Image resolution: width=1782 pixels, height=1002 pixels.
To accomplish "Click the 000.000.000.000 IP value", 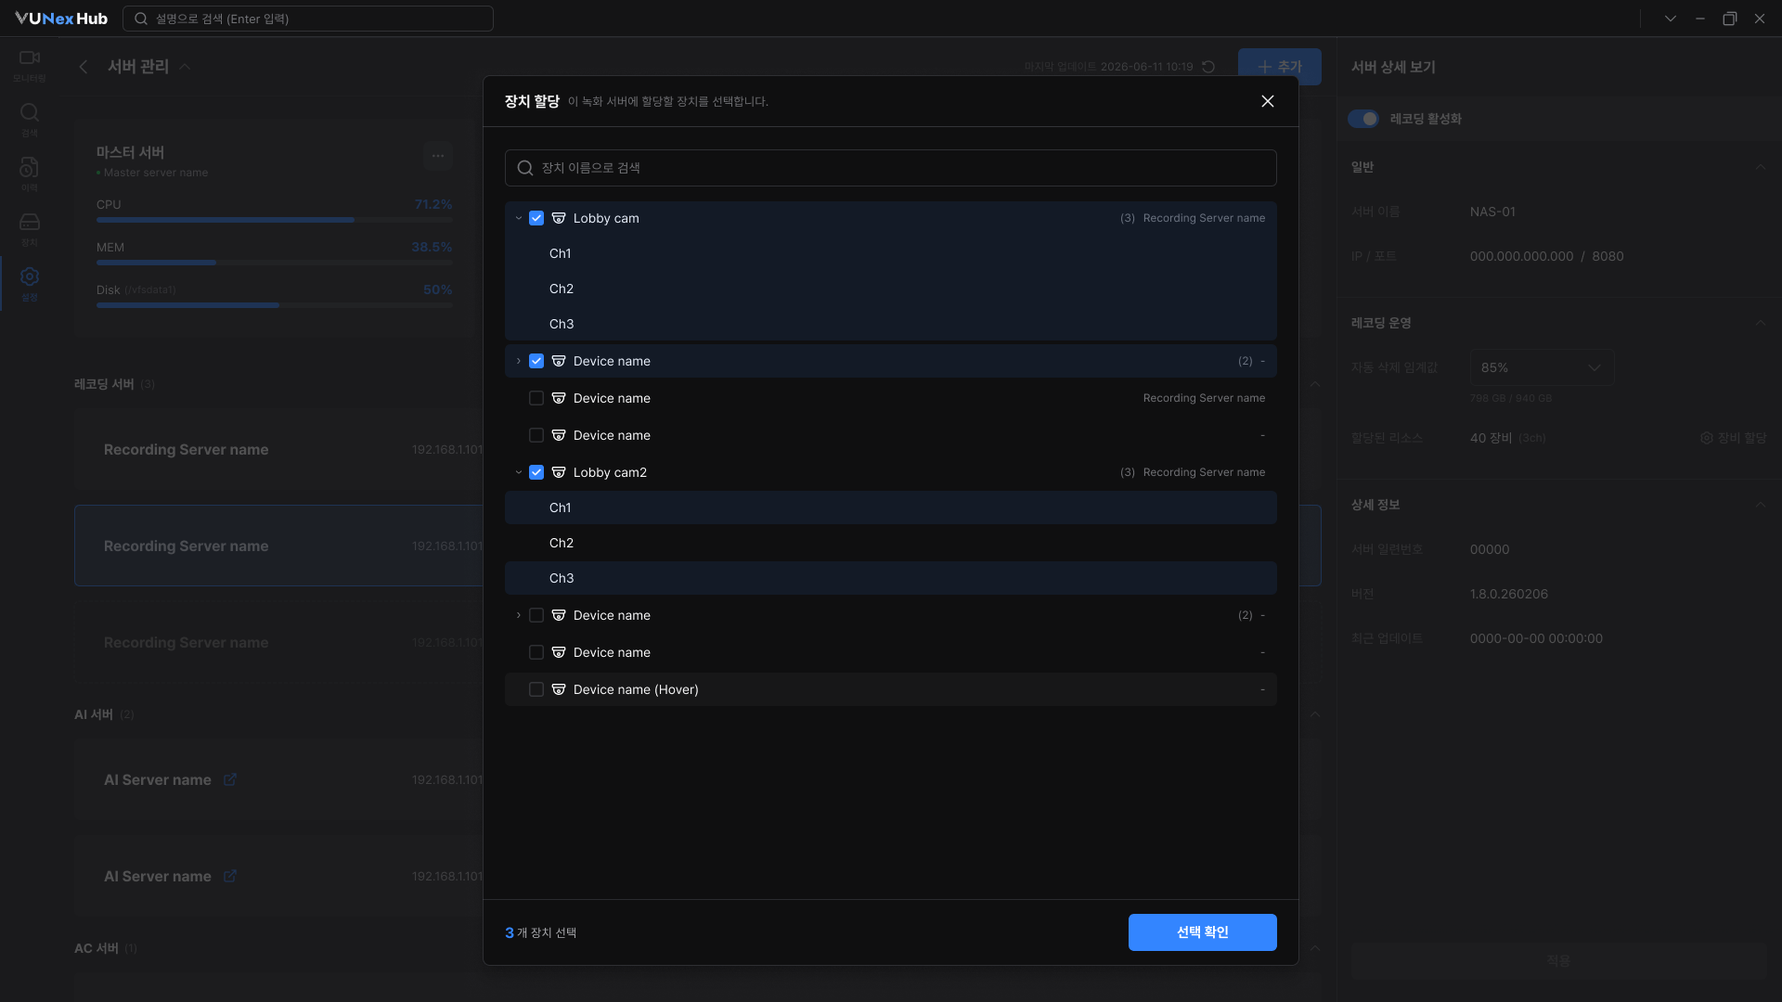I will 1522,256.
